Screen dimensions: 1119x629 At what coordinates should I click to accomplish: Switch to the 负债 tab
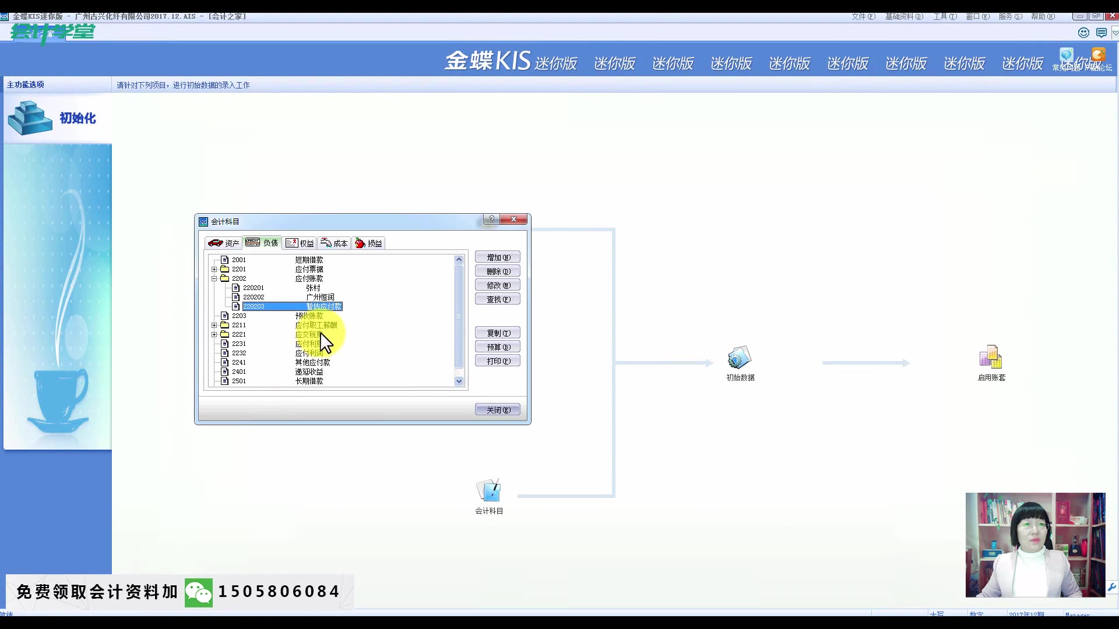pyautogui.click(x=262, y=242)
